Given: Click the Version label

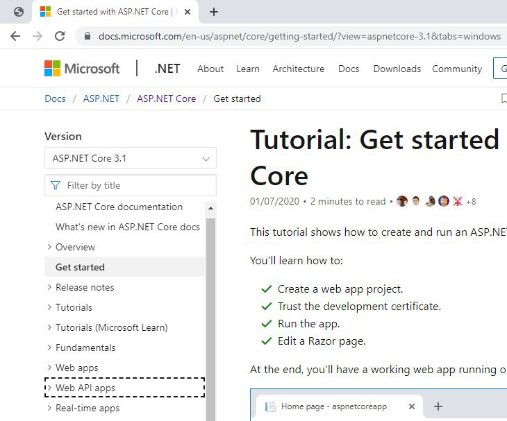Looking at the screenshot, I should [63, 136].
